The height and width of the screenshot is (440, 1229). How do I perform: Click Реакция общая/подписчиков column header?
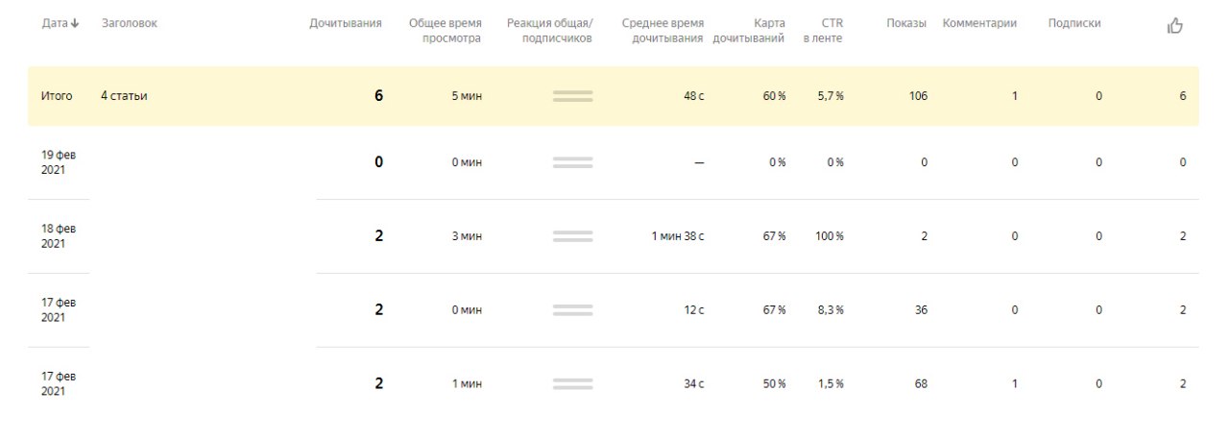click(549, 31)
